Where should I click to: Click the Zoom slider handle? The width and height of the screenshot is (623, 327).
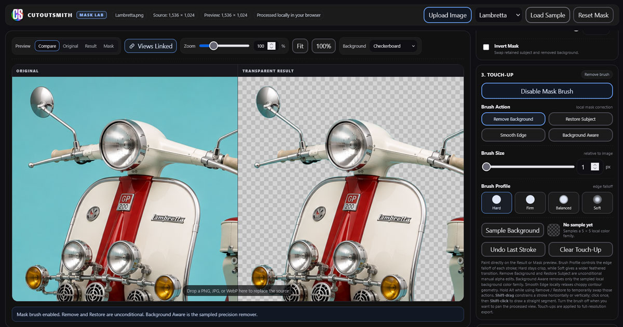pyautogui.click(x=213, y=46)
